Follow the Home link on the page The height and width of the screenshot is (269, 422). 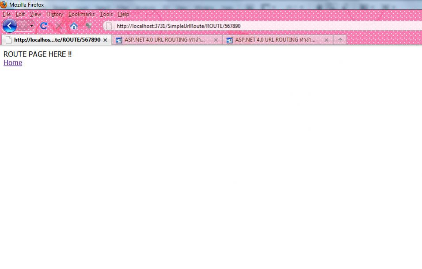coord(13,62)
